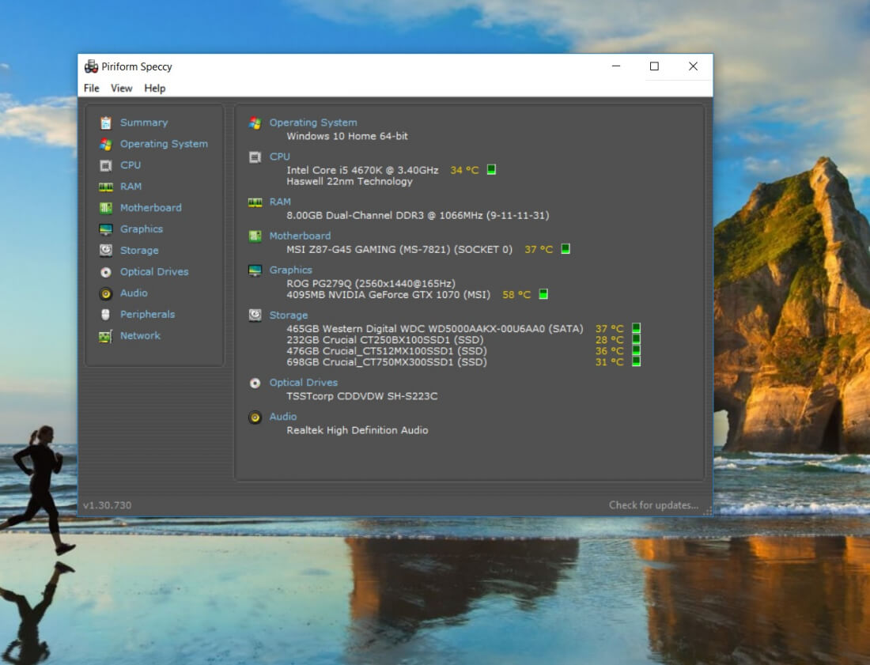
Task: Click the Storage heading link in summary
Action: [x=289, y=315]
